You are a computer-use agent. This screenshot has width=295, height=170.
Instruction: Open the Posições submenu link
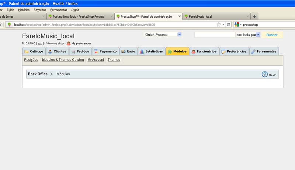[x=31, y=60]
